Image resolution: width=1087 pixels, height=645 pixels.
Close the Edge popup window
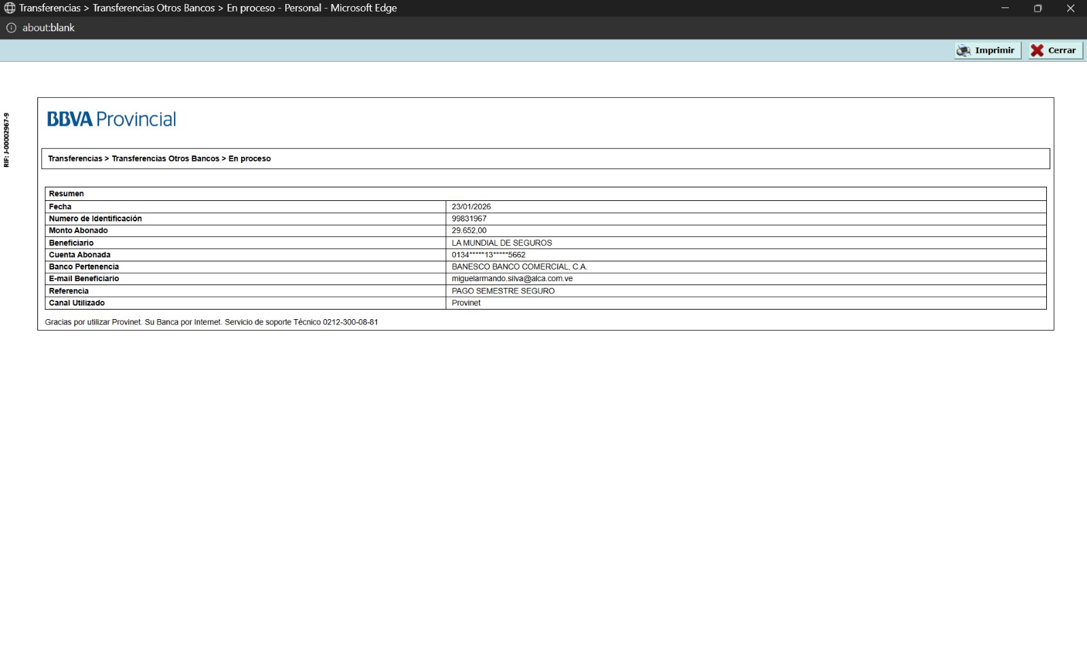click(1070, 8)
